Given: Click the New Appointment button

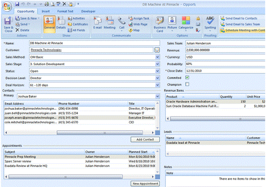Looking at the screenshot, I should [x=145, y=184].
